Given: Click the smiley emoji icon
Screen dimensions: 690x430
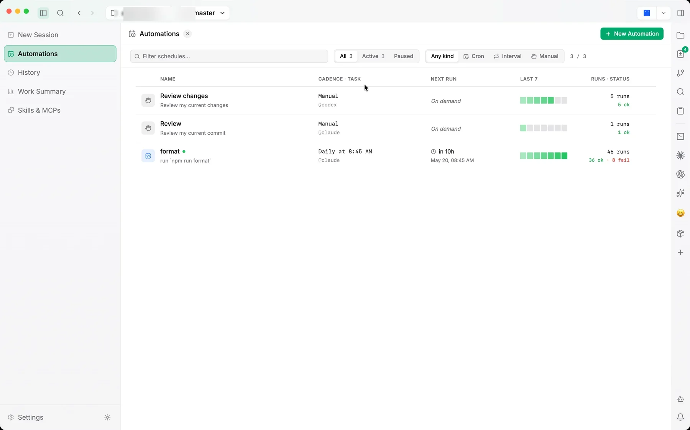Looking at the screenshot, I should tap(680, 213).
